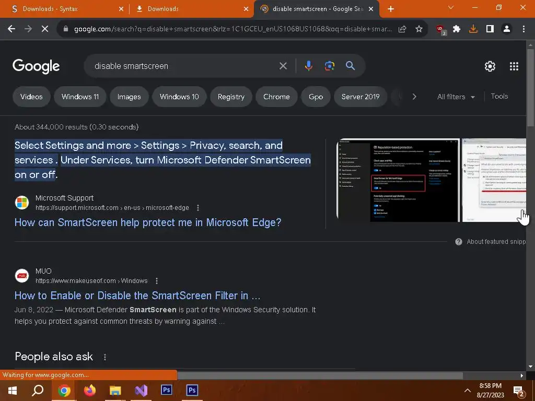535x401 pixels.
Task: Search by image with Google Lens
Action: click(x=329, y=66)
